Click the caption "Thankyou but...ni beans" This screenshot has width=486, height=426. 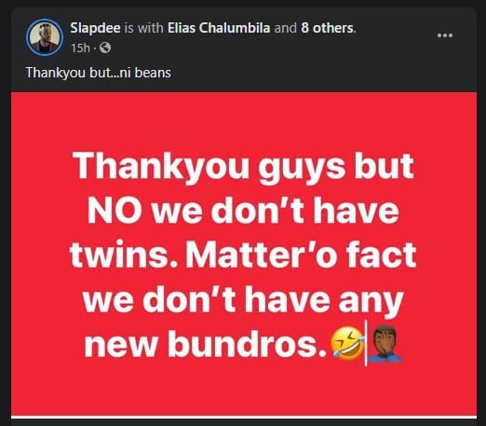[98, 73]
